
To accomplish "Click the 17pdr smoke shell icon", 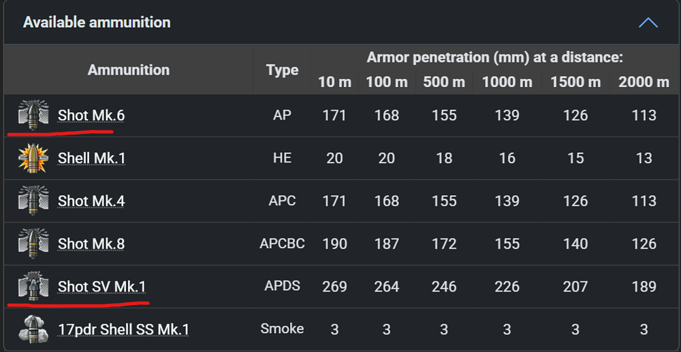I will (x=33, y=329).
